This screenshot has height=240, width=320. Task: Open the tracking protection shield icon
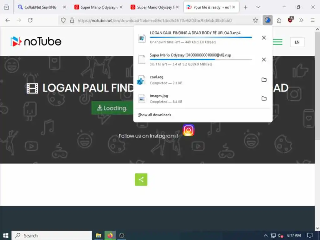(63, 20)
